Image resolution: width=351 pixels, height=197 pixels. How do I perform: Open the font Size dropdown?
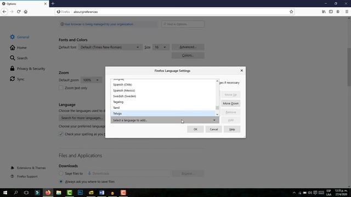click(x=161, y=47)
